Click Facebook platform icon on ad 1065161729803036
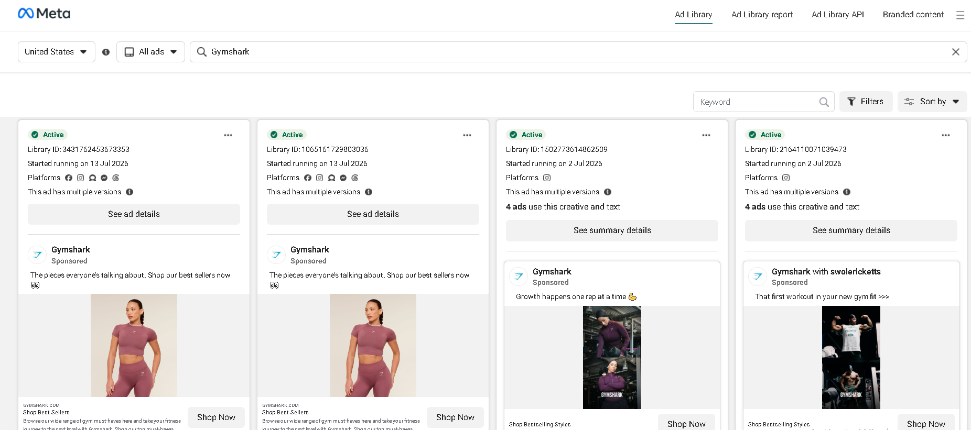The height and width of the screenshot is (430, 971). [308, 178]
